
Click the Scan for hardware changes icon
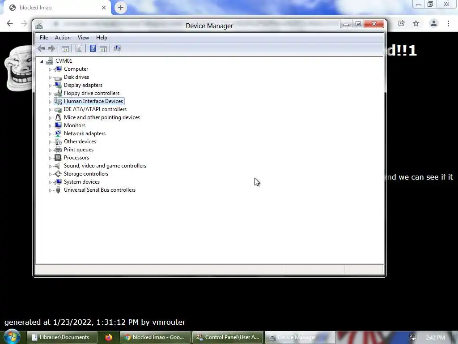[117, 48]
